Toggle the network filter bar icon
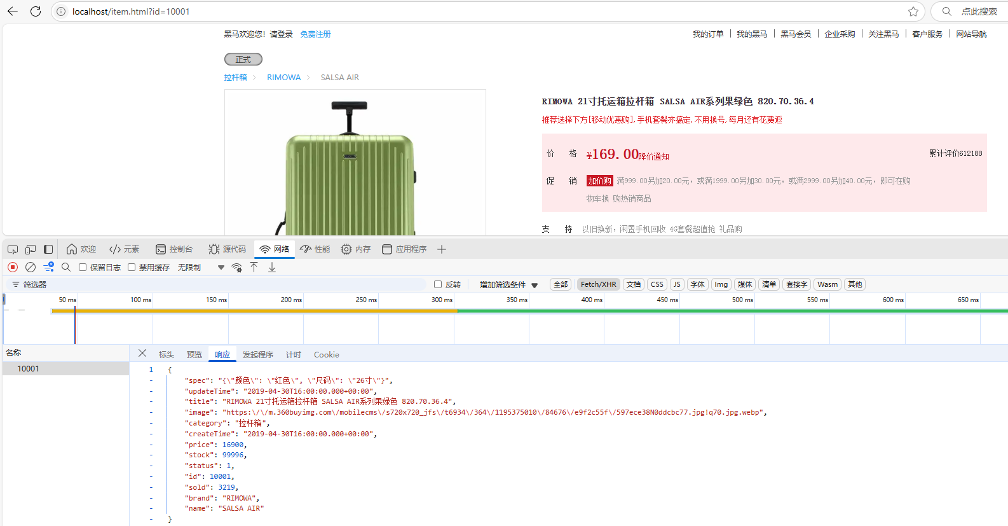Viewport: 1008px width, 526px height. tap(48, 267)
